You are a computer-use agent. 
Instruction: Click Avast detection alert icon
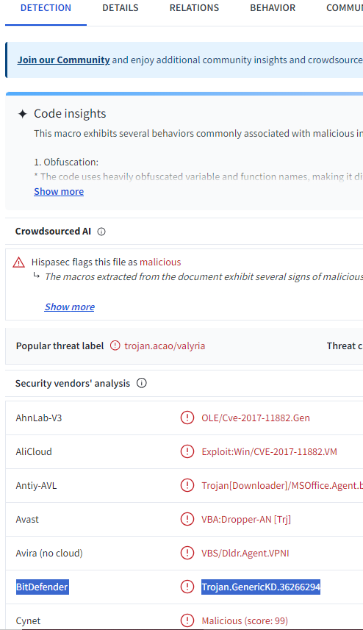[x=187, y=519]
